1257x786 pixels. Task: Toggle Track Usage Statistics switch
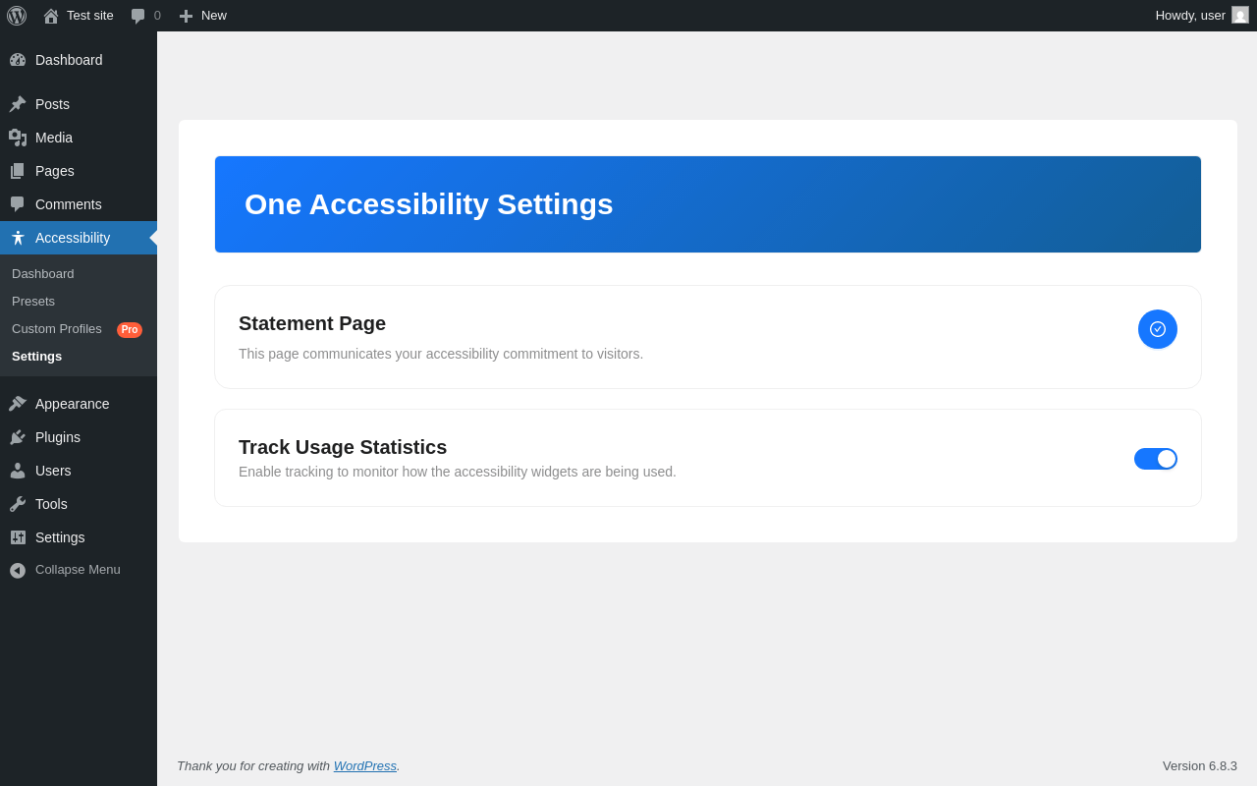tap(1156, 459)
